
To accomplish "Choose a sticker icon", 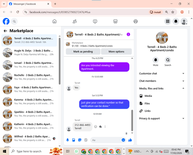I will 80,140.
